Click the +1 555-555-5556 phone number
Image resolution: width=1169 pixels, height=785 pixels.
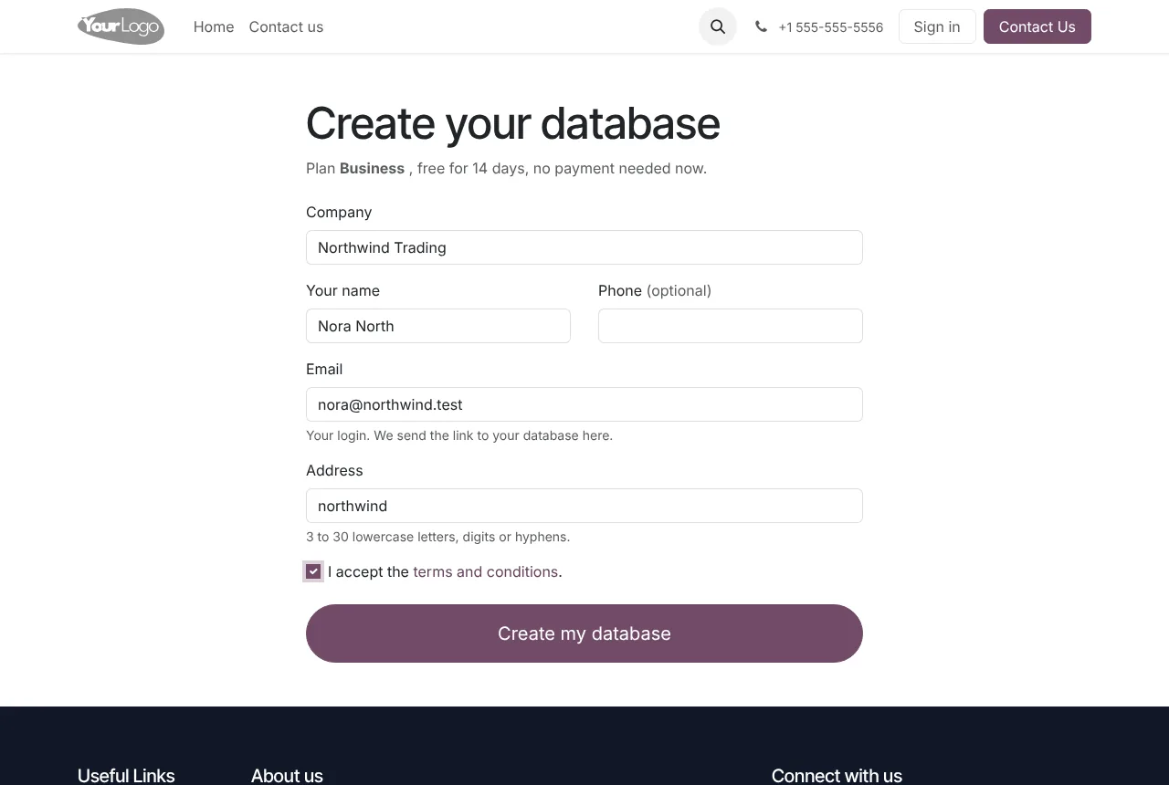(x=830, y=27)
